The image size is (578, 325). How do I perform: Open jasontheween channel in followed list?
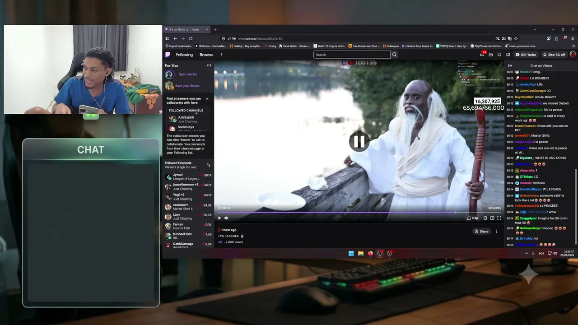click(188, 186)
